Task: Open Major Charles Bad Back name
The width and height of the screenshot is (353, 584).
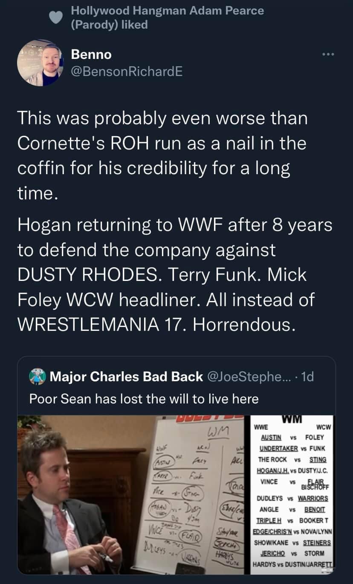Action: pyautogui.click(x=126, y=377)
